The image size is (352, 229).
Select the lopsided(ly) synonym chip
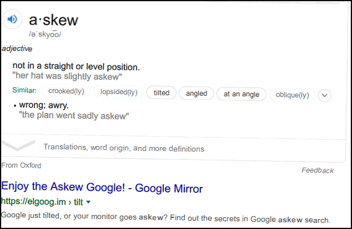pos(119,92)
